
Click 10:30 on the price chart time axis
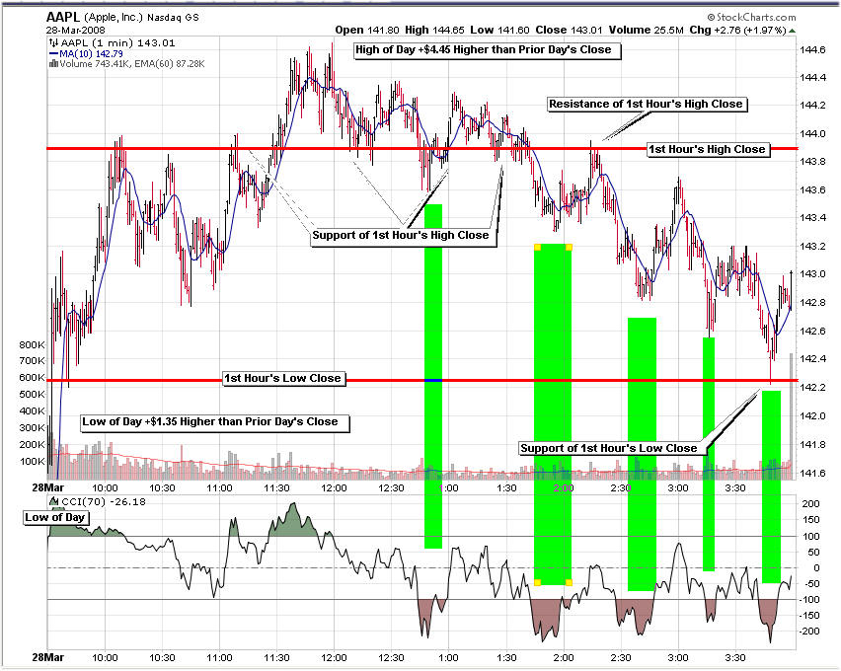(162, 488)
